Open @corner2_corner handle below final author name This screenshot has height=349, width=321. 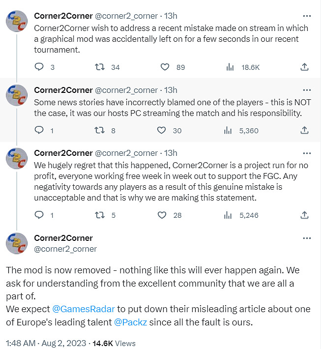[65, 249]
